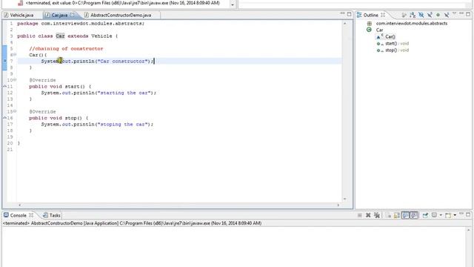This screenshot has width=474, height=267.
Task: Open the launch dropdown arrow in the top bar
Action: 232,5
